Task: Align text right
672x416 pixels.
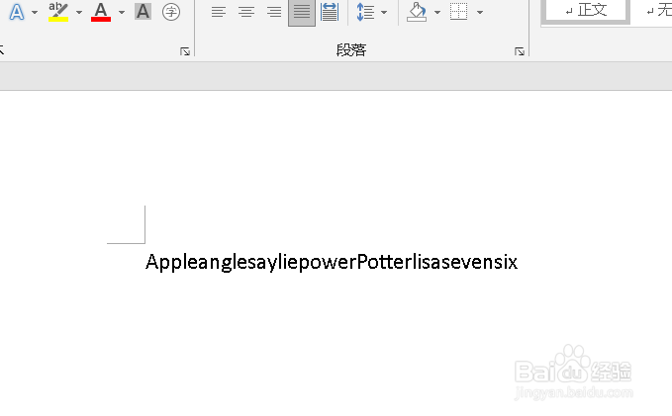Action: [x=274, y=12]
